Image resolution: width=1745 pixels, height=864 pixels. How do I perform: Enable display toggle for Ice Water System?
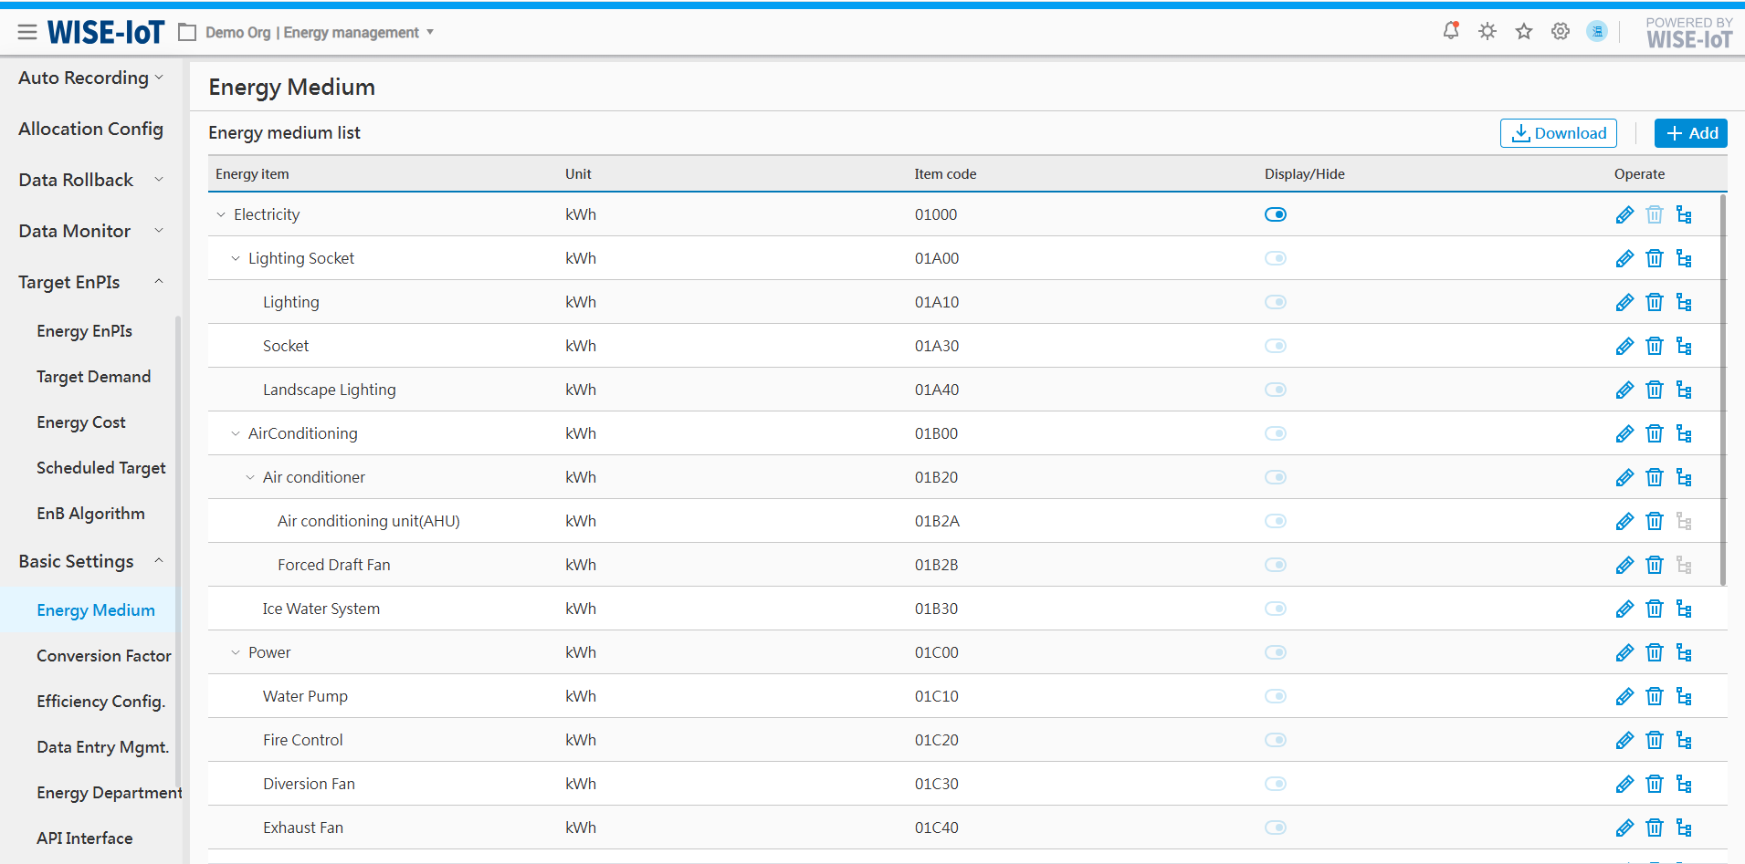[x=1275, y=609]
